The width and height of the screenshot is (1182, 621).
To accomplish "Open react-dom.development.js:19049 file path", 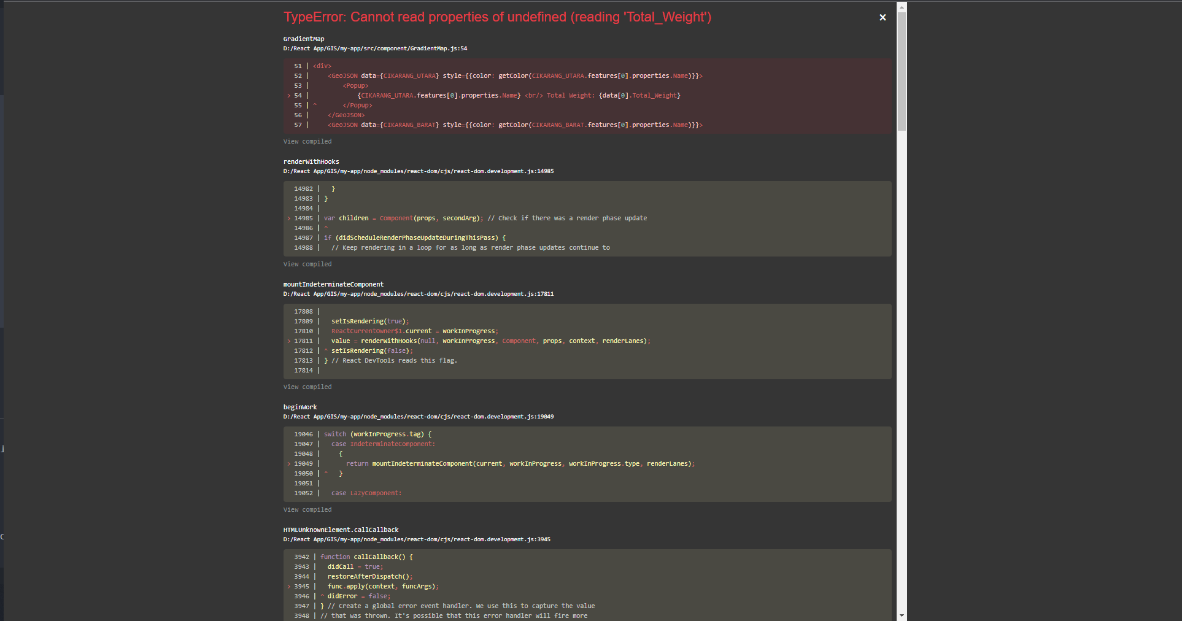I will 419,417.
